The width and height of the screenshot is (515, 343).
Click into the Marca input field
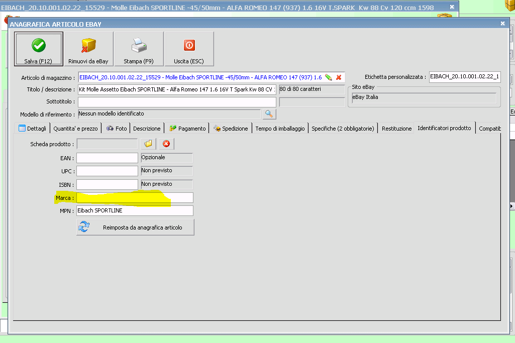[135, 197]
